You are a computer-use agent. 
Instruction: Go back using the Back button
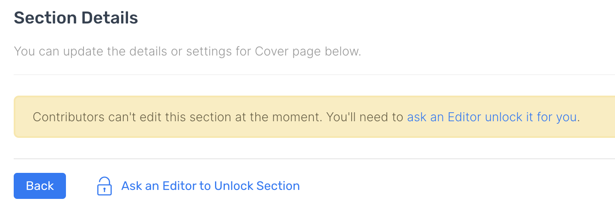click(40, 186)
